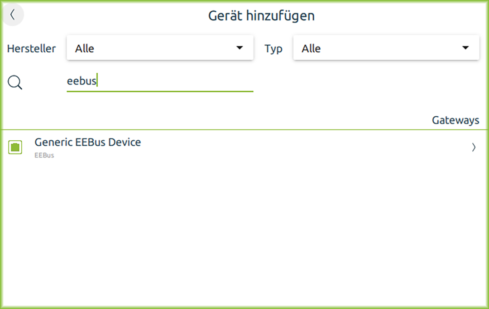Tap the circular back navigation icon top left
This screenshot has height=309, width=489.
13,14
